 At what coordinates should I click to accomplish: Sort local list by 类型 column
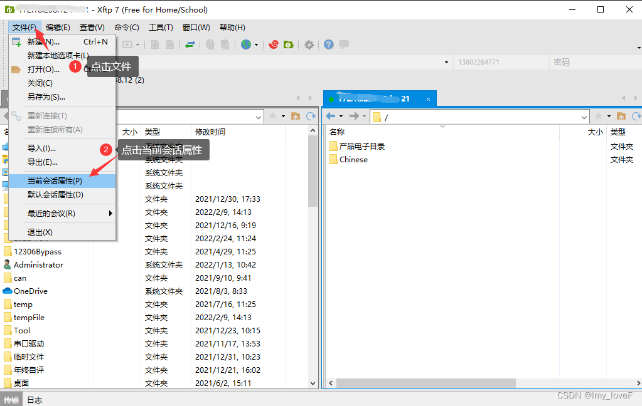[x=166, y=132]
